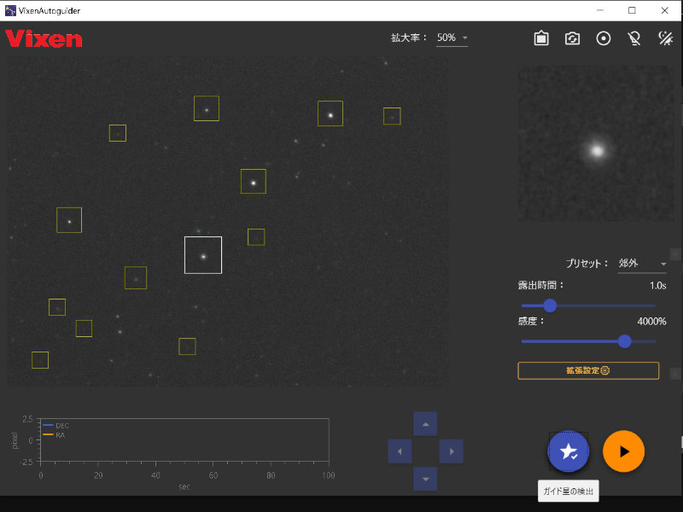
Task: Click the camera refresh icon
Action: (x=573, y=38)
